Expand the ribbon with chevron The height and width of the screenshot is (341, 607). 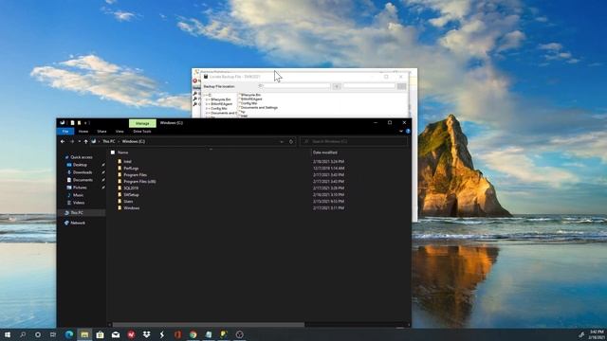pyautogui.click(x=401, y=132)
